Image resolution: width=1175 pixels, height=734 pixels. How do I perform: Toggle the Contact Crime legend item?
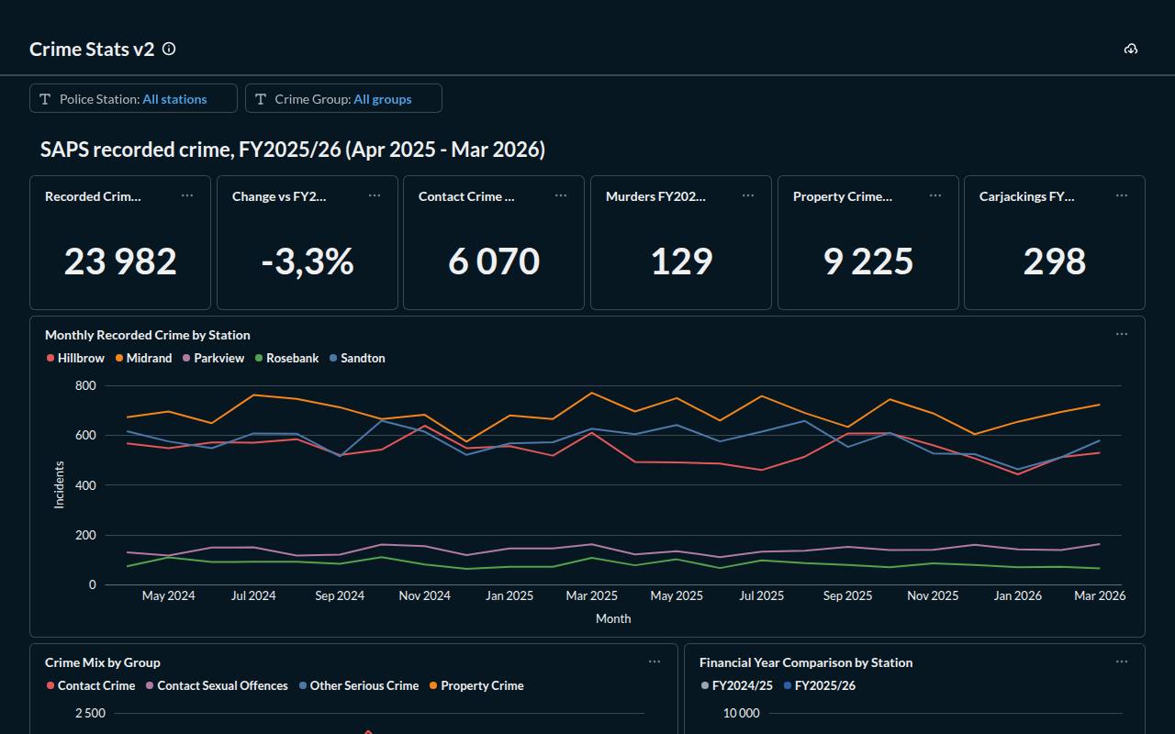point(91,685)
